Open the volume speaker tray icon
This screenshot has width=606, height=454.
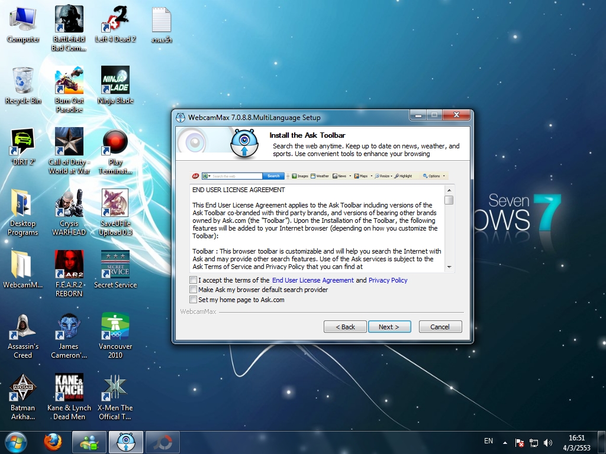tap(547, 443)
